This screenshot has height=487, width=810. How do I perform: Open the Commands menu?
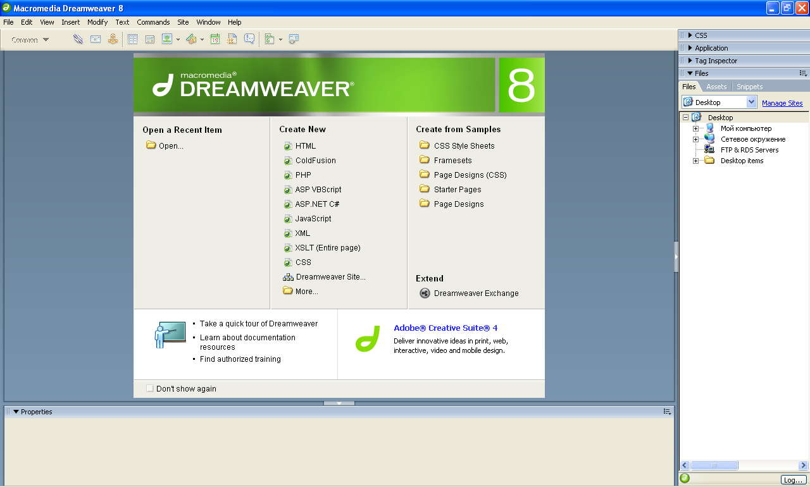153,22
